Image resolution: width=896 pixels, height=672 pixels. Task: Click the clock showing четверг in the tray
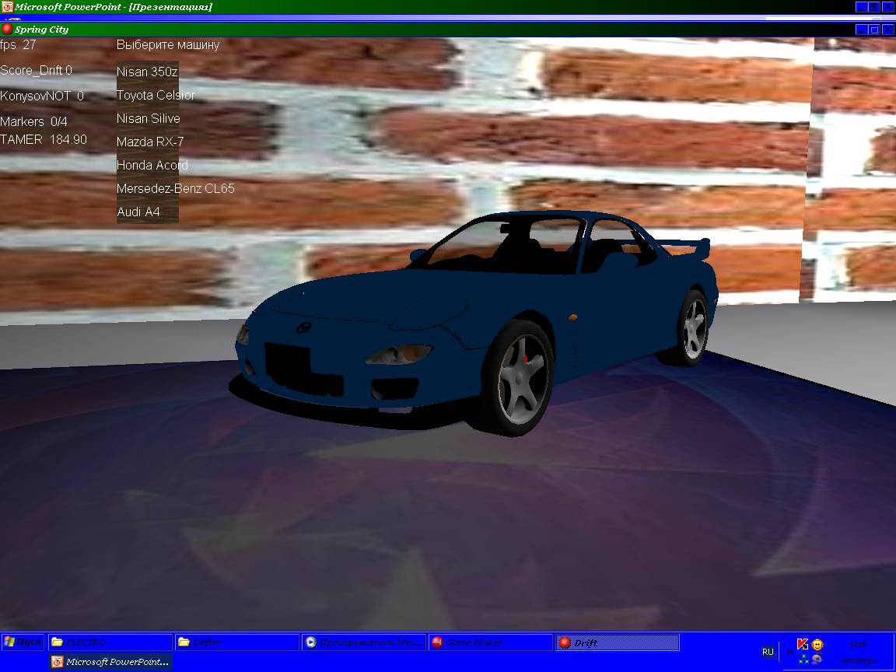click(x=858, y=652)
